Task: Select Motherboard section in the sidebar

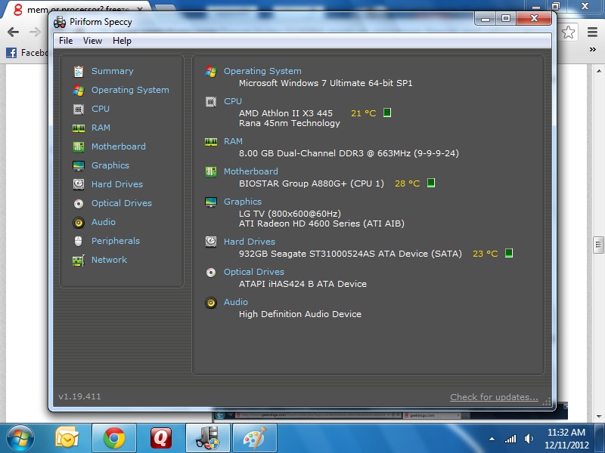Action: 119,146
